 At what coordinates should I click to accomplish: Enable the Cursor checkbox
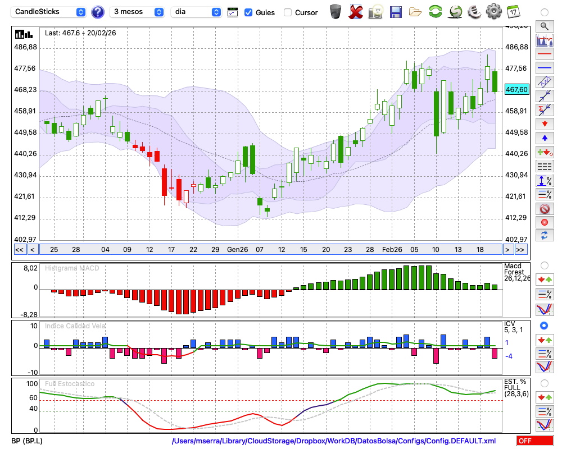click(x=288, y=12)
